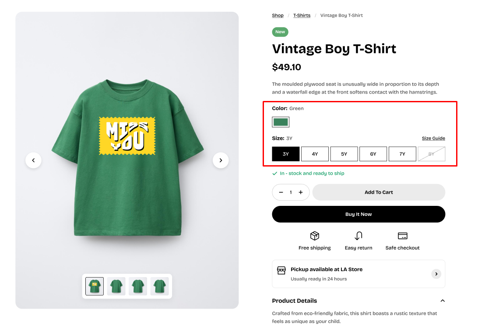478x330 pixels.
Task: View the second shirt thumbnail
Action: tap(116, 286)
